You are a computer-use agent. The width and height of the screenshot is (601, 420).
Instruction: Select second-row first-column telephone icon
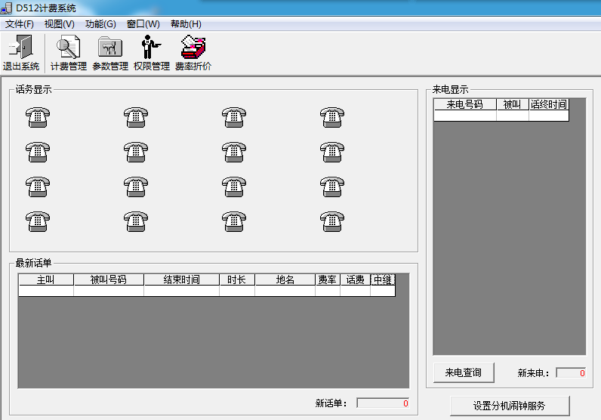[38, 153]
